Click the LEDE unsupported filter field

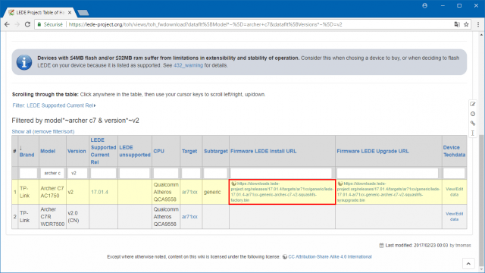pos(135,173)
